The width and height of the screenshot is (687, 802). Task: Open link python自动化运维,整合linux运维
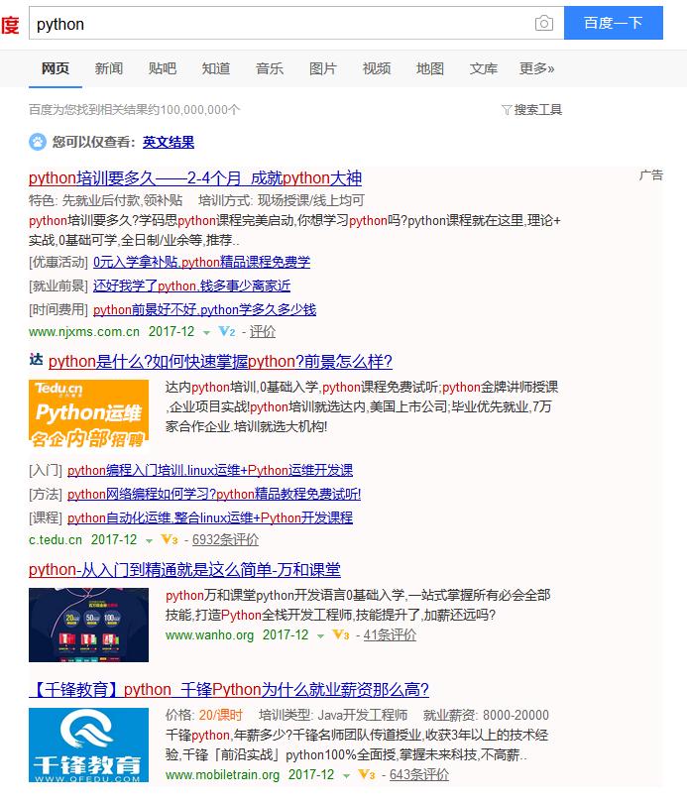(210, 517)
